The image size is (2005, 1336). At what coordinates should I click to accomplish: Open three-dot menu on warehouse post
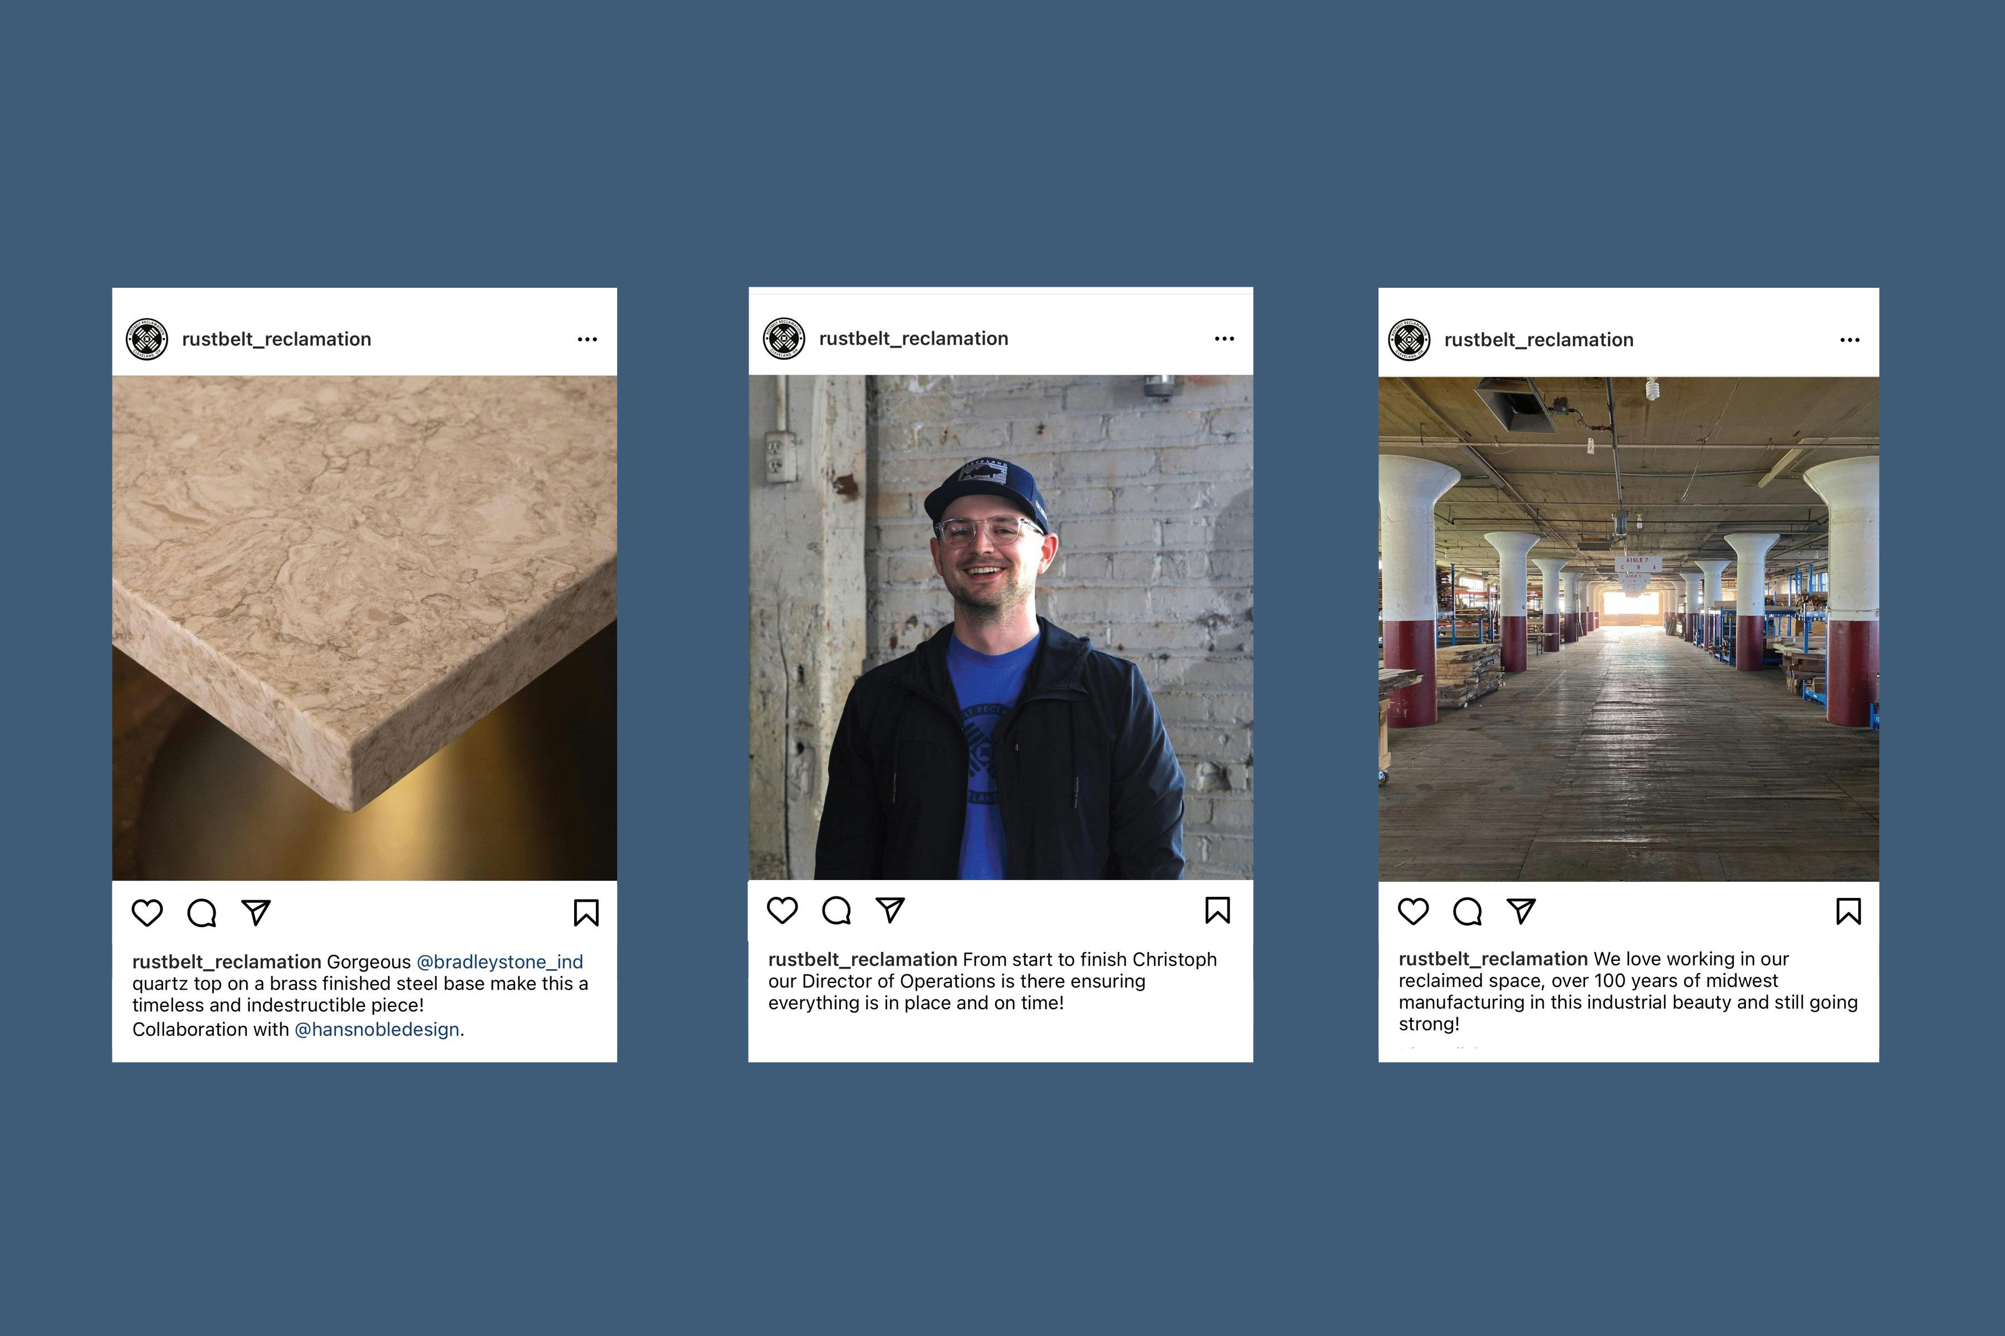click(x=1850, y=340)
